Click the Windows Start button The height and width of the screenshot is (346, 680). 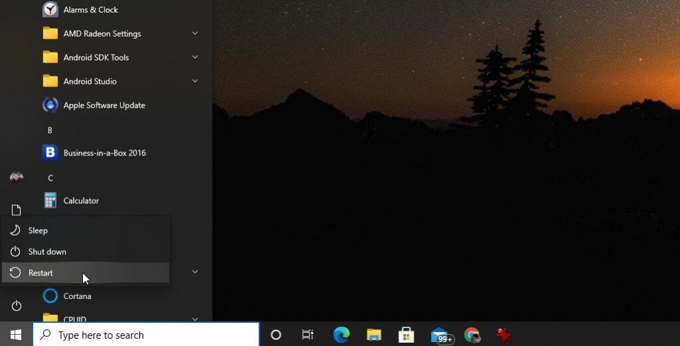[16, 335]
